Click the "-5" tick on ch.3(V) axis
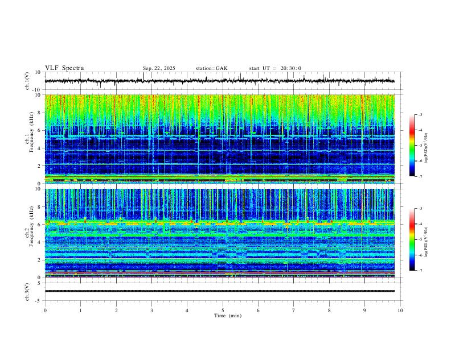 38,301
